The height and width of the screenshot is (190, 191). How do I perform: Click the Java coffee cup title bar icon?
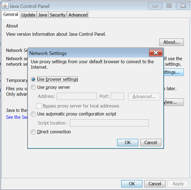[5, 6]
